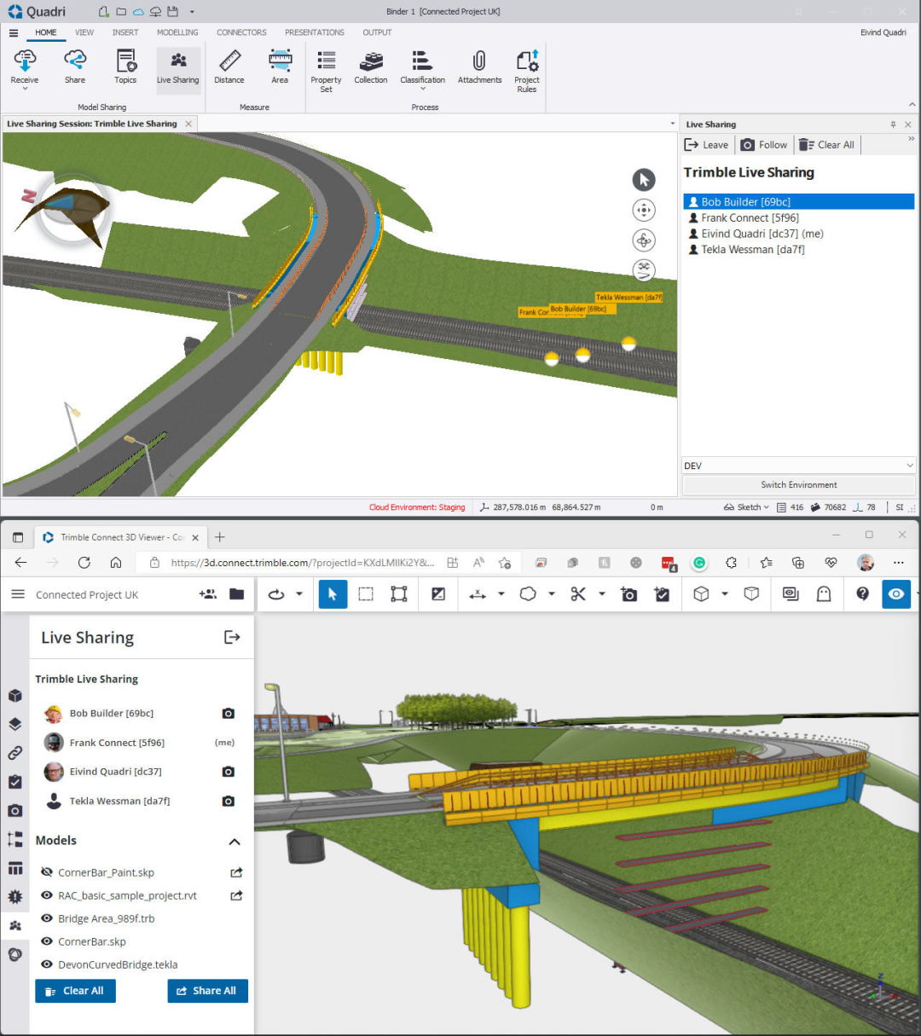Screen dimensions: 921x1036
Task: Click the blue Share All button
Action: click(207, 991)
